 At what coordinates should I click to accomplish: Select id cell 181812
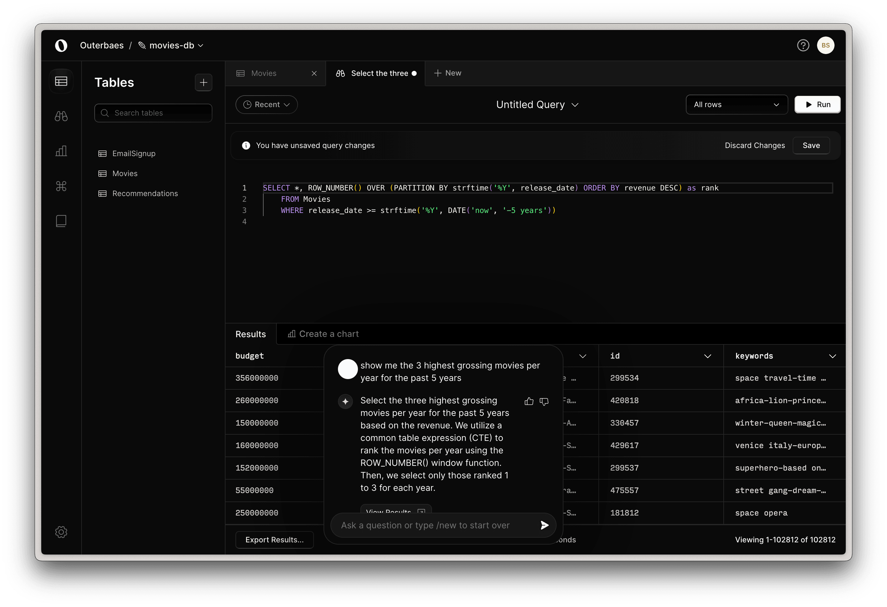(624, 513)
